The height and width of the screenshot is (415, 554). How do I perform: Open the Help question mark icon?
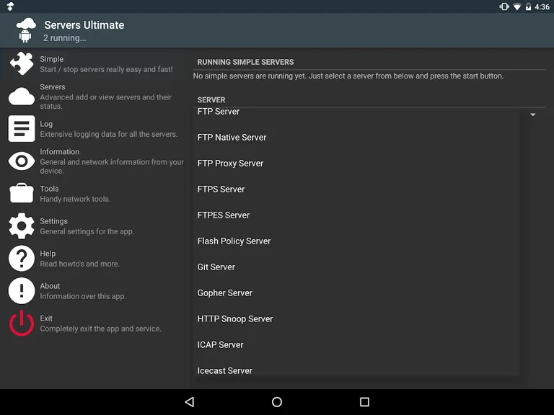(21, 259)
